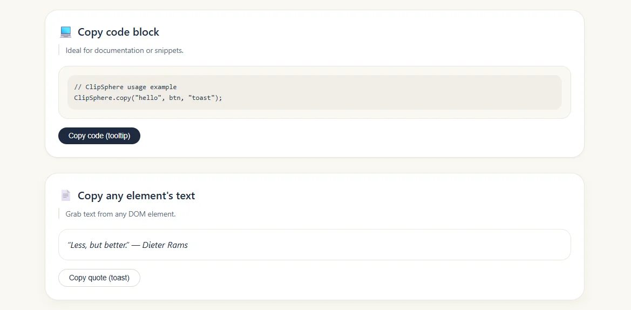Click the ClipSphere.copy("hello", btn, "toast"); code line
The image size is (631, 310).
tap(148, 98)
